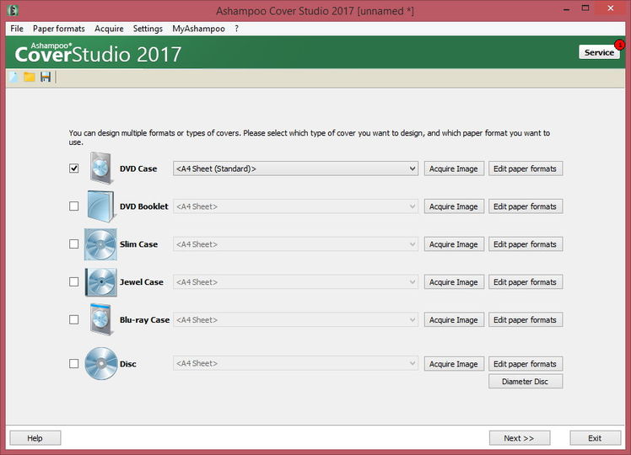Click the Disc icon
Image resolution: width=631 pixels, height=455 pixels.
(x=101, y=364)
